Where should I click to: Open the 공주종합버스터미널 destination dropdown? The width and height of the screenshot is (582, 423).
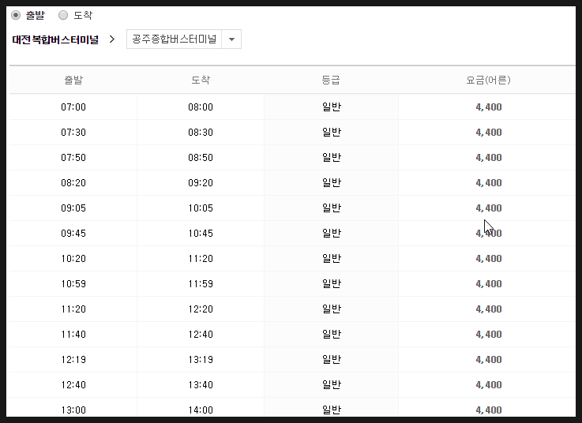tap(174, 39)
